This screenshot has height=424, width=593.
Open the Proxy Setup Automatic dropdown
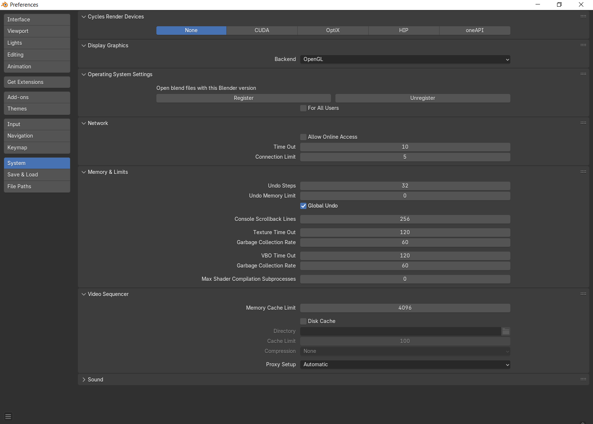(x=405, y=364)
